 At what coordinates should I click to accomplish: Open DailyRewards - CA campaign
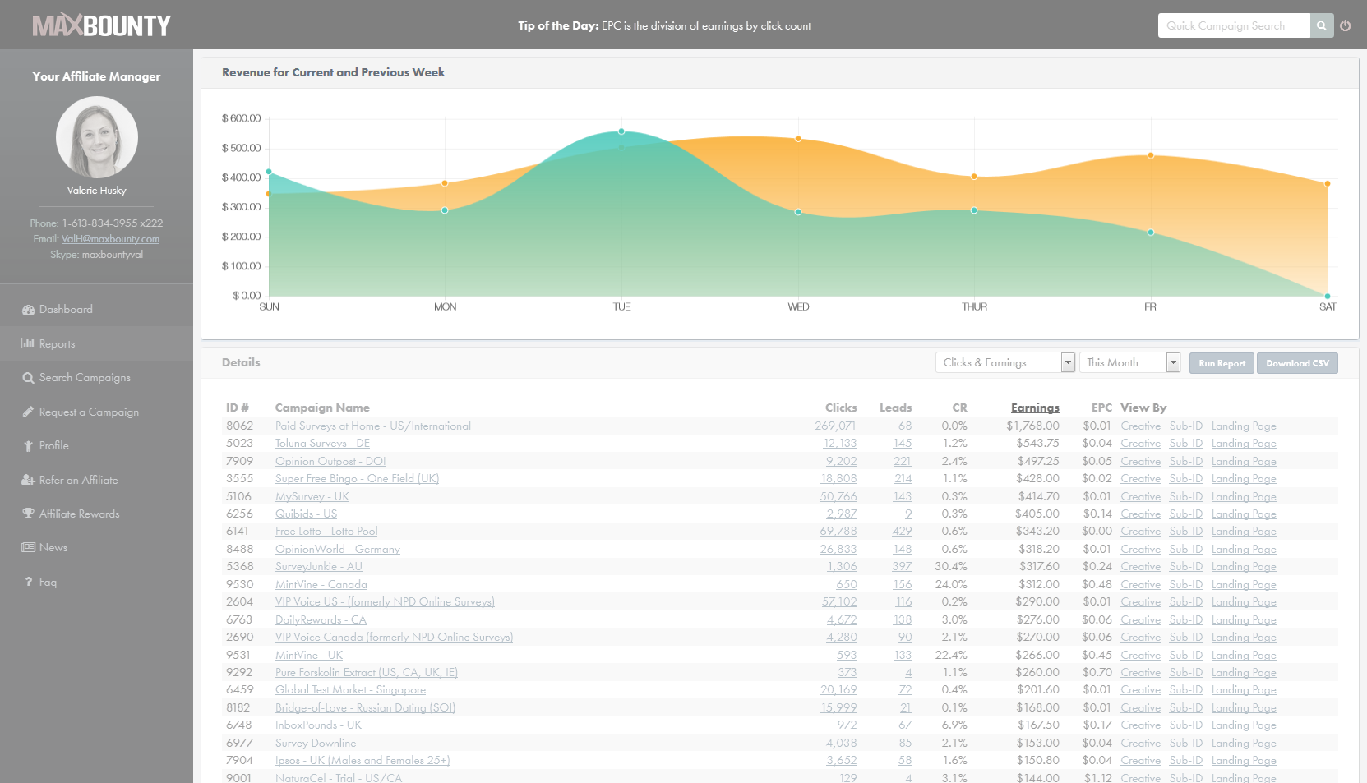coord(321,619)
